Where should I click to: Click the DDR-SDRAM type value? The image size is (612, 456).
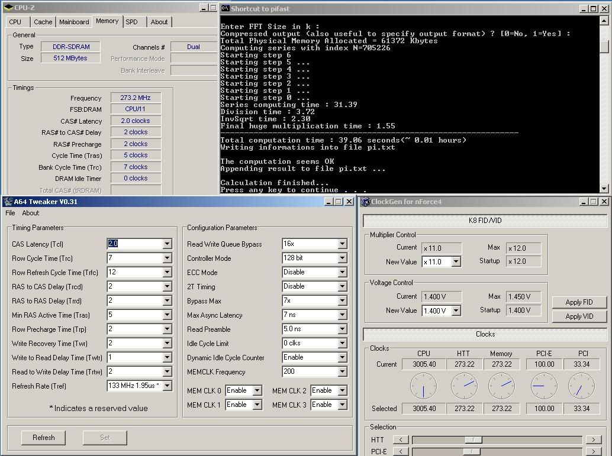(70, 47)
